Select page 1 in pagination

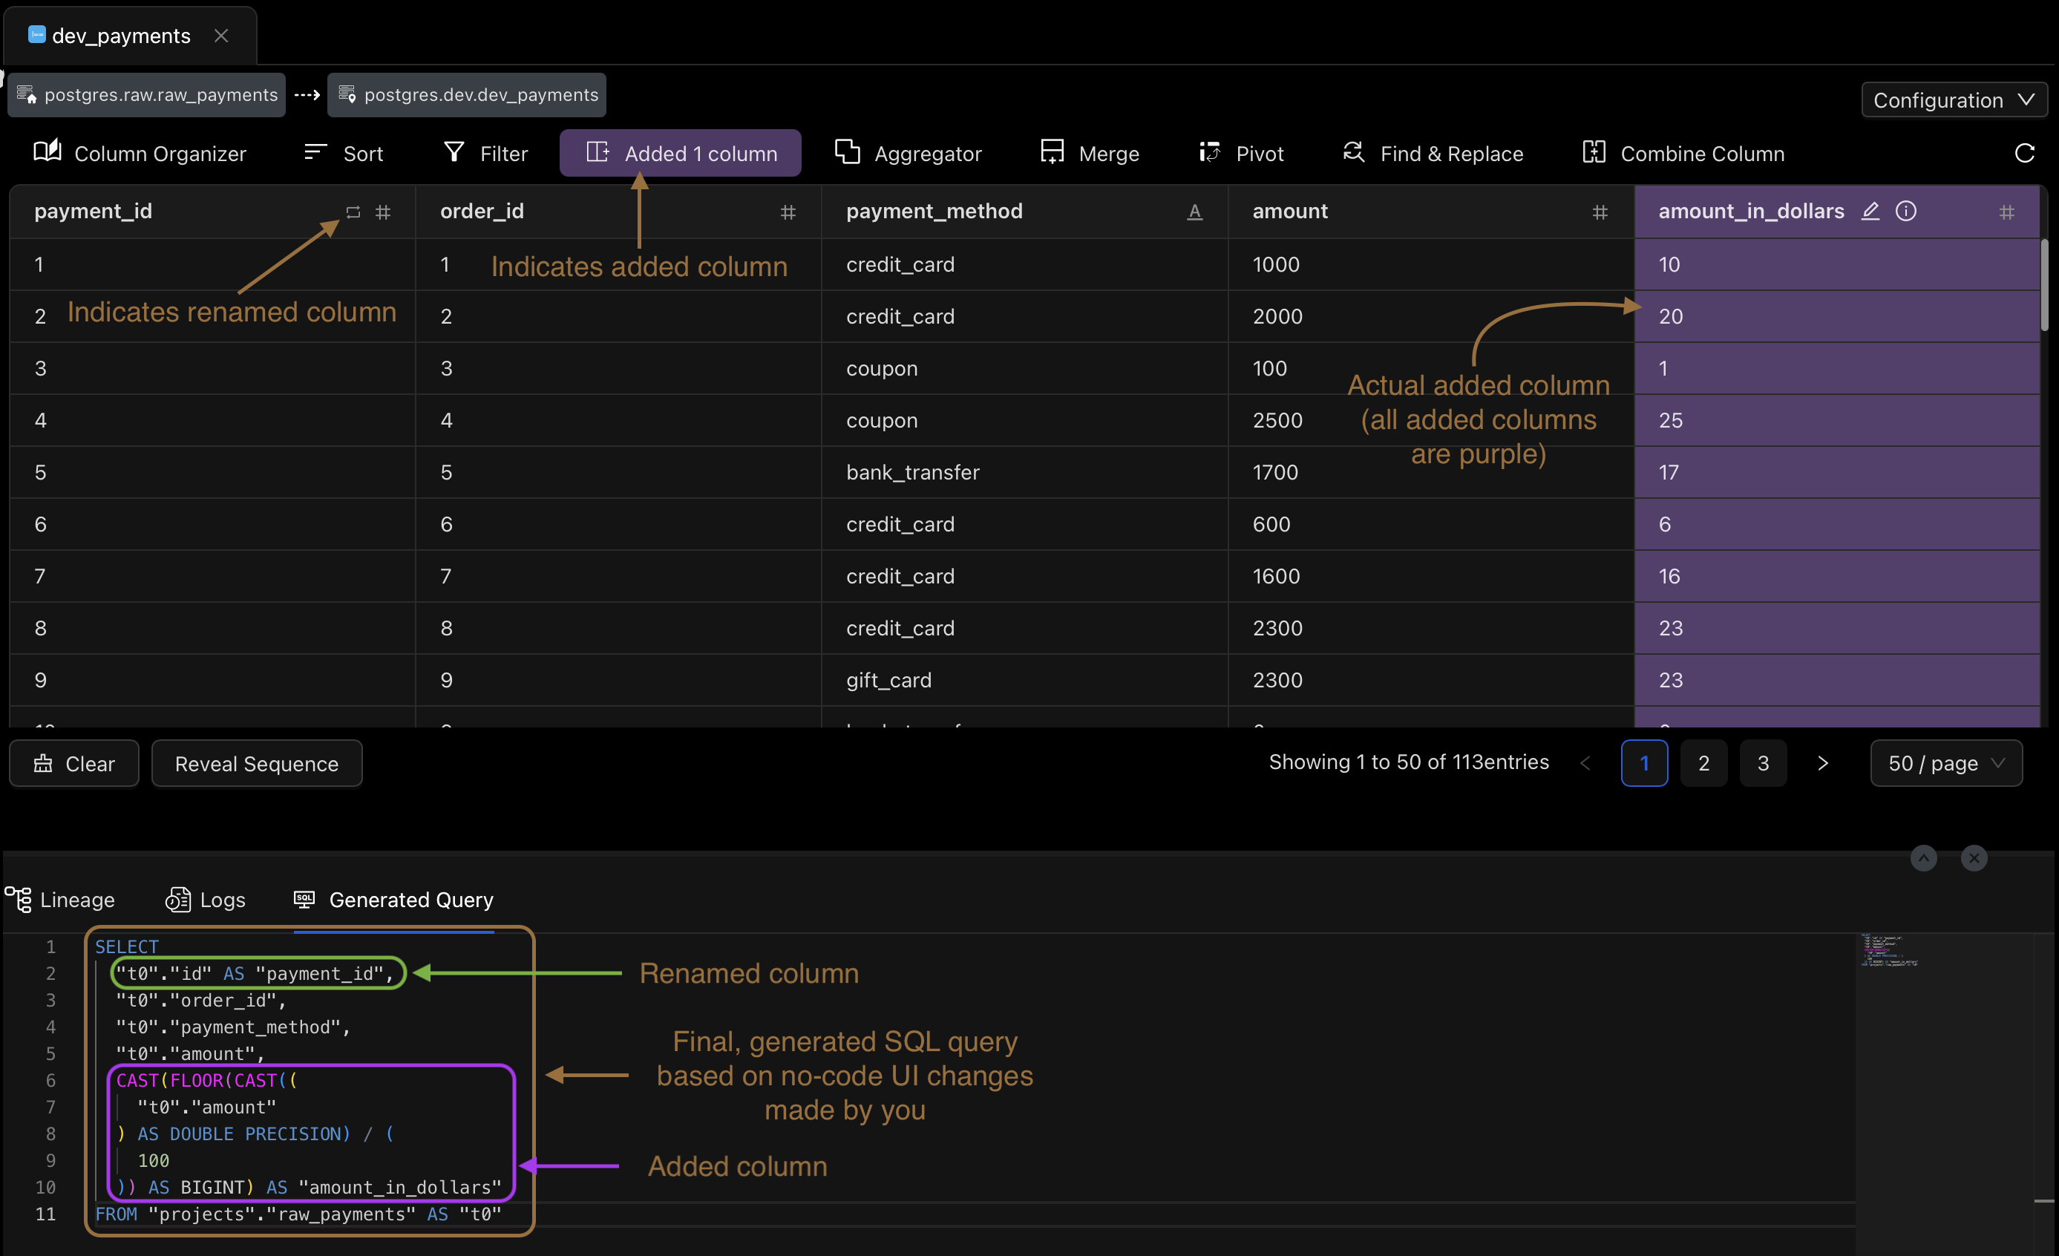pos(1645,763)
